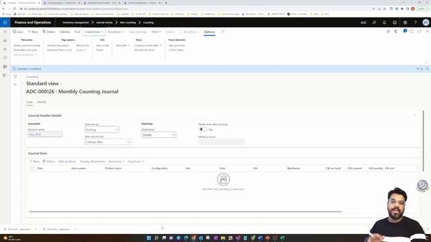Tick the select-all checkbox in journal lines grid
The height and width of the screenshot is (242, 431).
(32, 168)
